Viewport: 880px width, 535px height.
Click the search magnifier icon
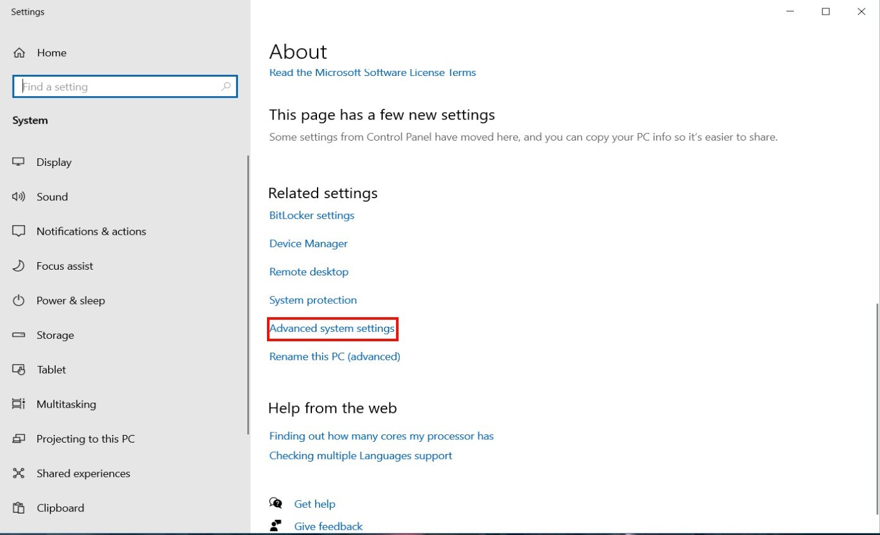[x=226, y=87]
